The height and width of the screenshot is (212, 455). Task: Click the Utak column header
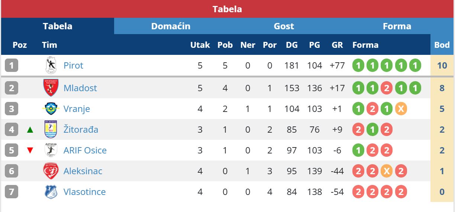coord(200,45)
